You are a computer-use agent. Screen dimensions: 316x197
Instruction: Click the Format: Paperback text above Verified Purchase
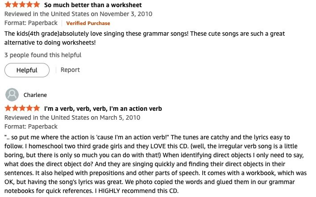31,23
